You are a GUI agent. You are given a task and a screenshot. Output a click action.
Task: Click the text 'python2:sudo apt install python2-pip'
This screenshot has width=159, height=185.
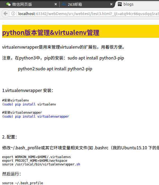[x=55, y=69]
